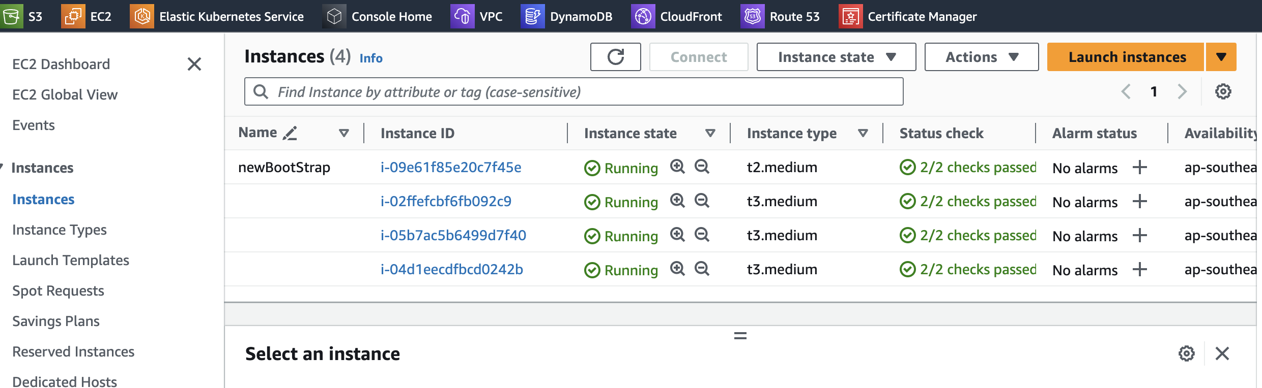
Task: Select Instances sidebar link
Action: [43, 200]
